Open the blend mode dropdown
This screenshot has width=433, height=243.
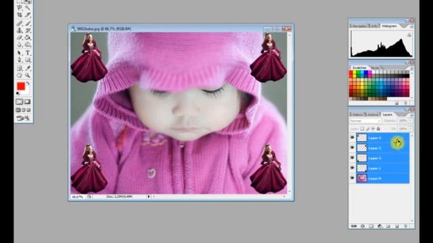(365, 121)
